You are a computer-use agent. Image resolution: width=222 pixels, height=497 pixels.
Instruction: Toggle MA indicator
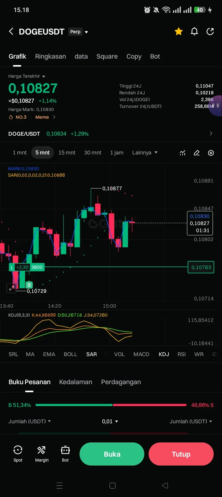click(30, 354)
